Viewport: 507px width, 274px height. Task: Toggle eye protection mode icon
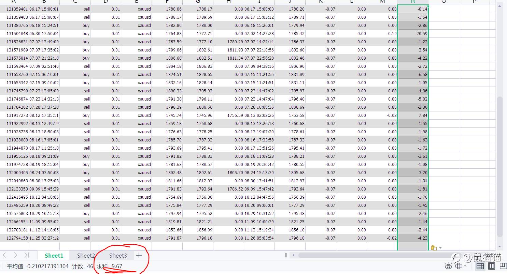(449, 266)
